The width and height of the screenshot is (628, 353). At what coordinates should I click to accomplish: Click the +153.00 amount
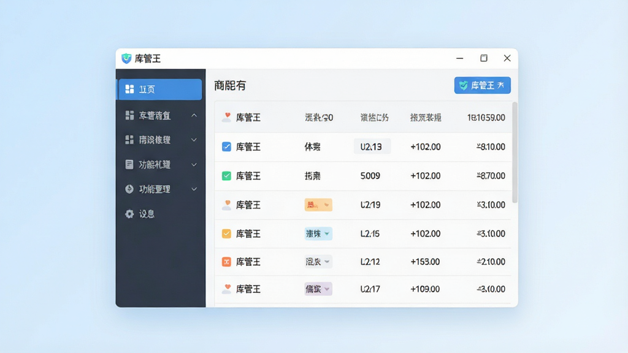425,262
